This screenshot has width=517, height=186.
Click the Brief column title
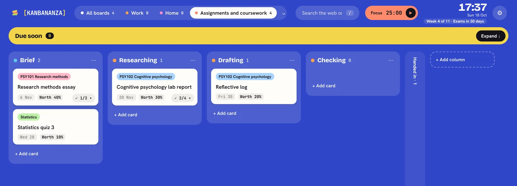click(27, 60)
